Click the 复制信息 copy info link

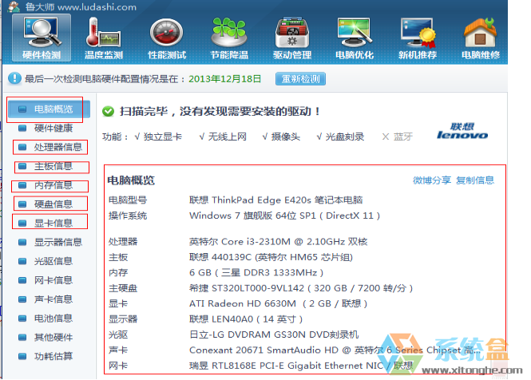click(475, 180)
